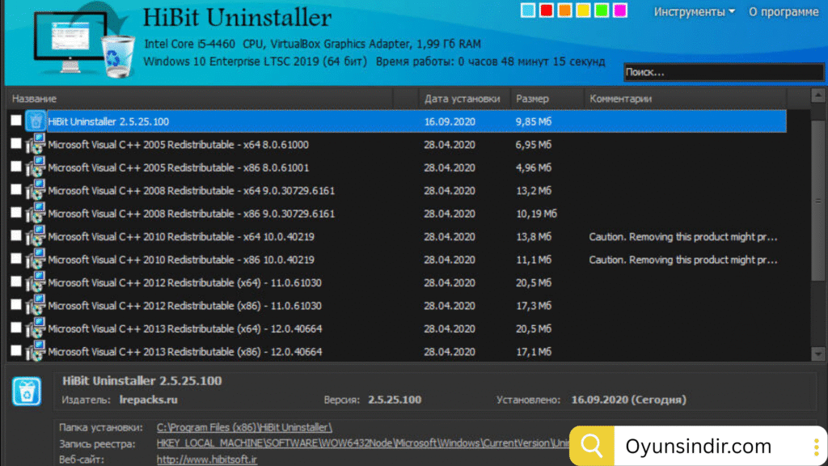The height and width of the screenshot is (466, 828).
Task: Open the www.hibitsoft.ir website link
Action: point(206,459)
